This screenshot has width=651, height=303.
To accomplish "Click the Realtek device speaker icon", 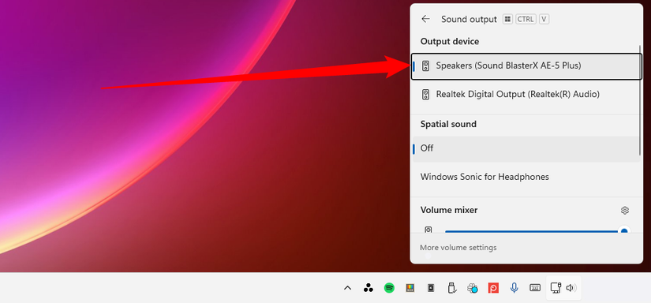I will pyautogui.click(x=425, y=95).
